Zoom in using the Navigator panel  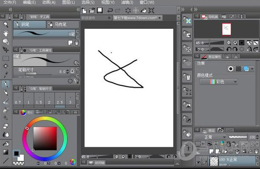tap(235, 42)
